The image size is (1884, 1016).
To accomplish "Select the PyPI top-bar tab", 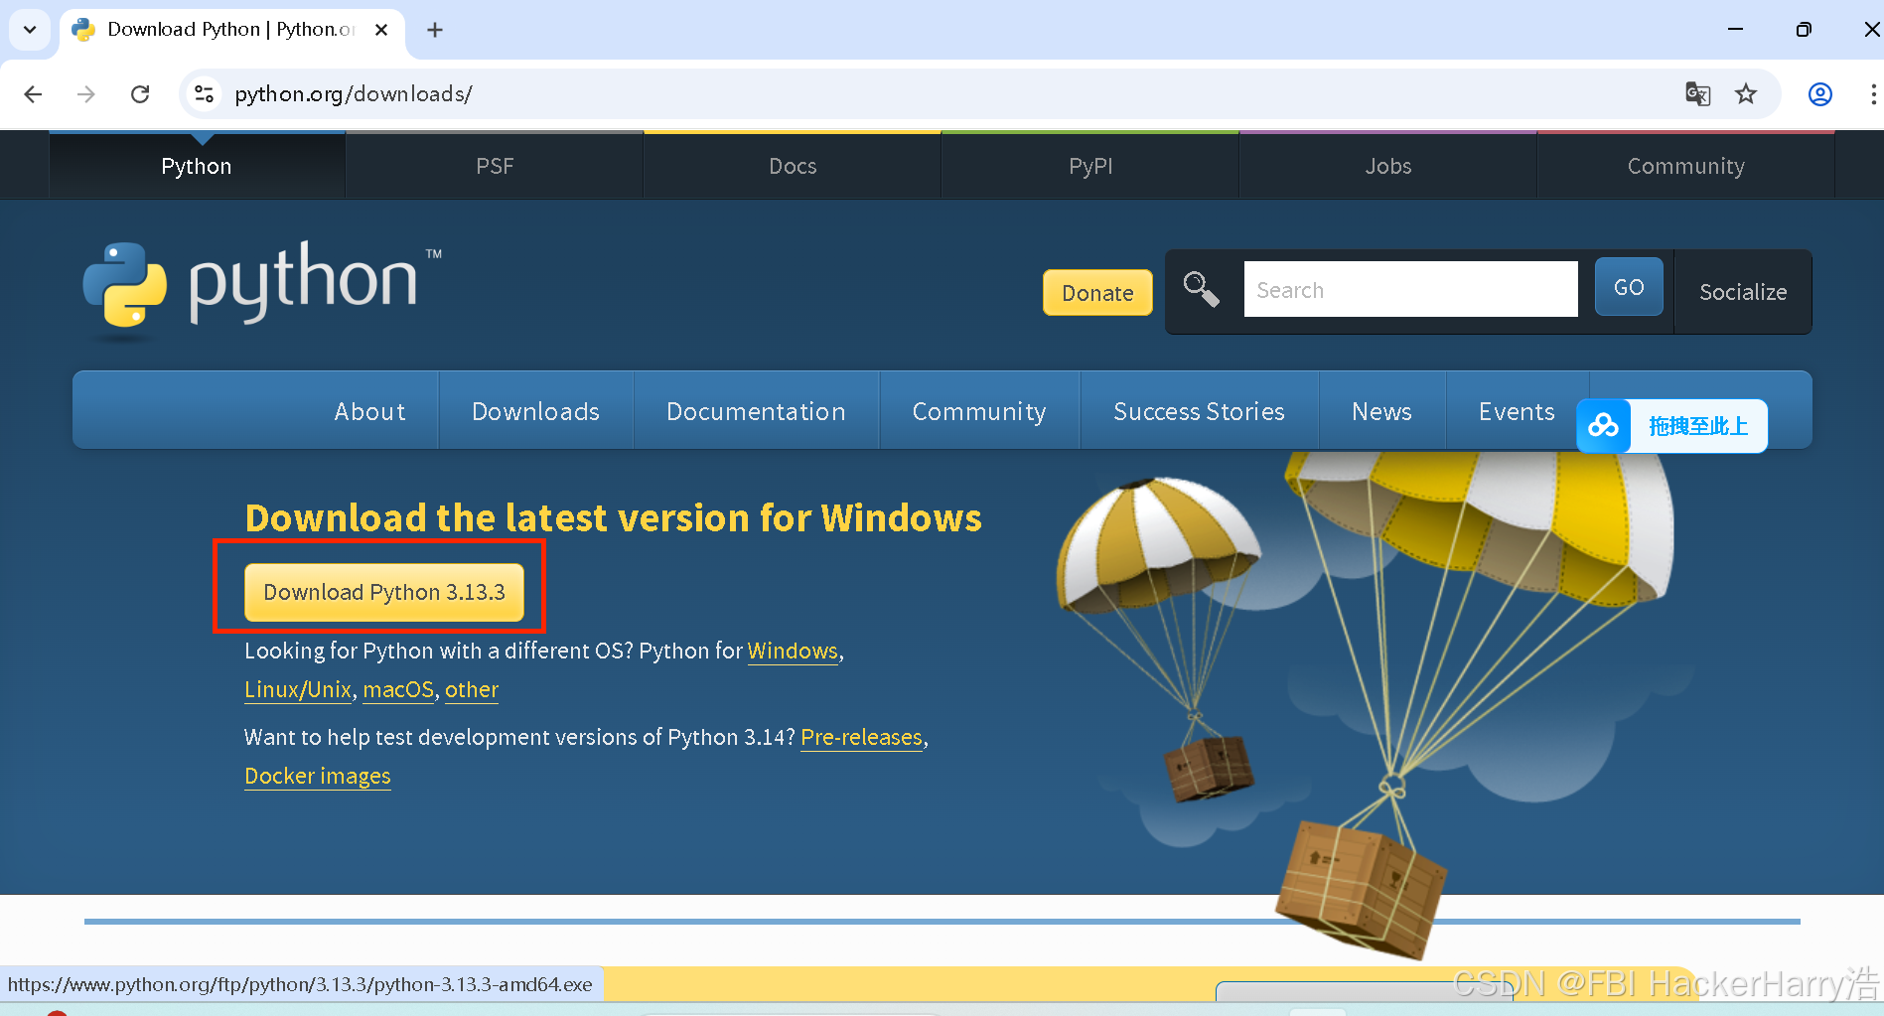I will coord(1090,166).
